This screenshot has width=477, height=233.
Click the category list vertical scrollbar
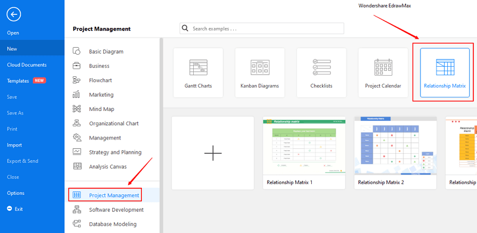point(161,135)
